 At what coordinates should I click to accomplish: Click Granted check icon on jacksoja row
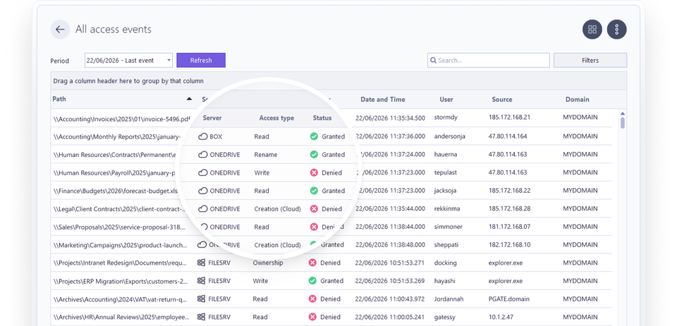point(314,191)
